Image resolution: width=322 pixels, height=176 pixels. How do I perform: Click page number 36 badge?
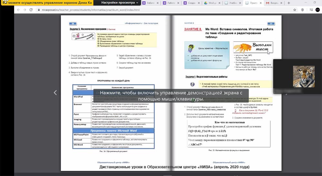(73, 23)
